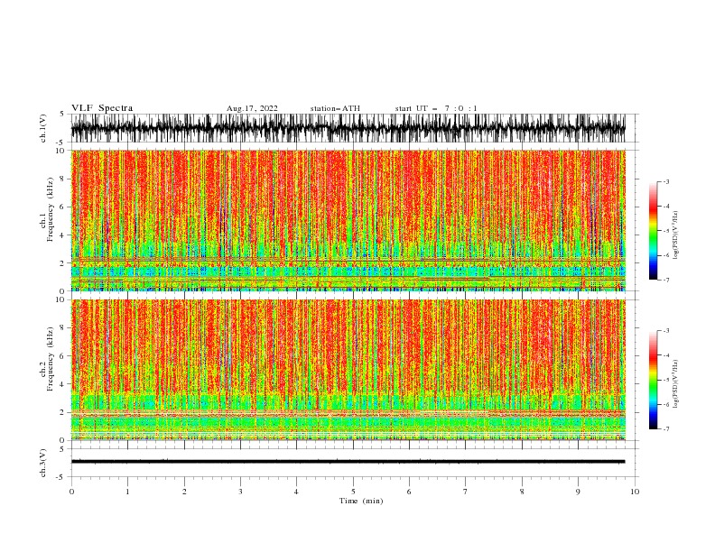This screenshot has height=552, width=715.
Task: Click the time axis tick label '0'
Action: point(71,492)
